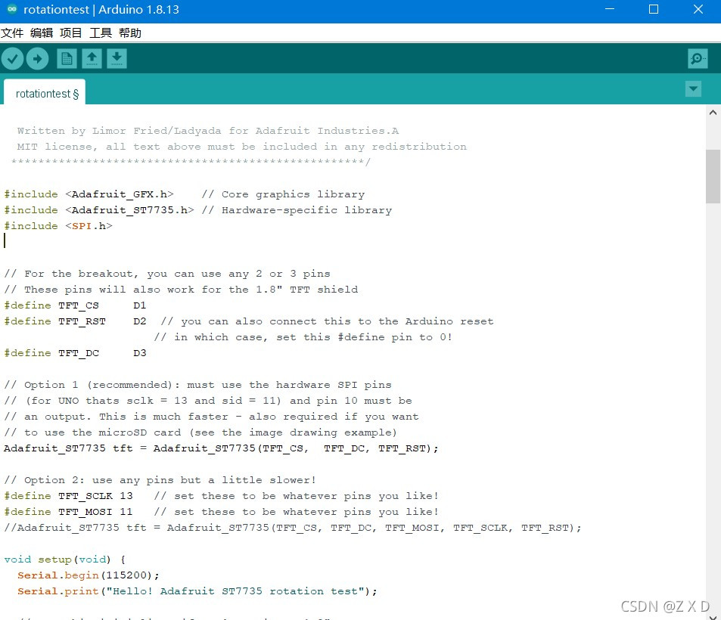Click the comment '// to use the microSD card'
Screen dimensions: 721x620
(x=200, y=433)
